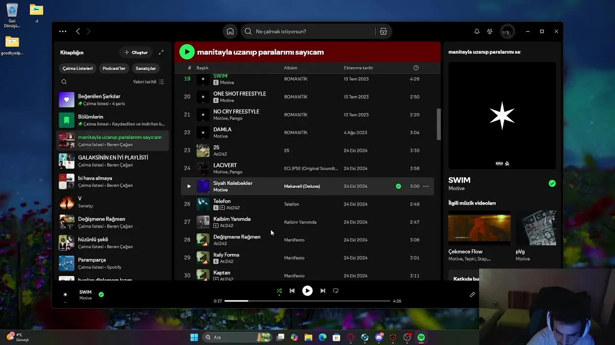Skip to next track

point(323,291)
